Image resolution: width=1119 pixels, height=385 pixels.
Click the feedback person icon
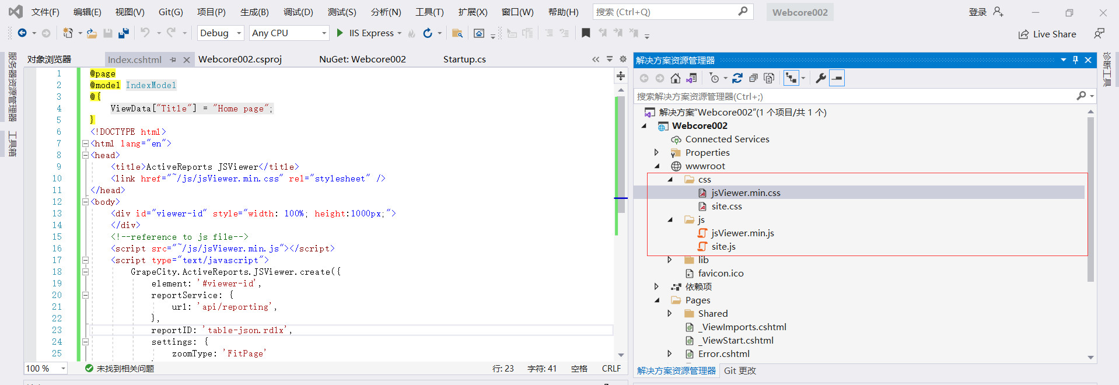(x=1099, y=34)
